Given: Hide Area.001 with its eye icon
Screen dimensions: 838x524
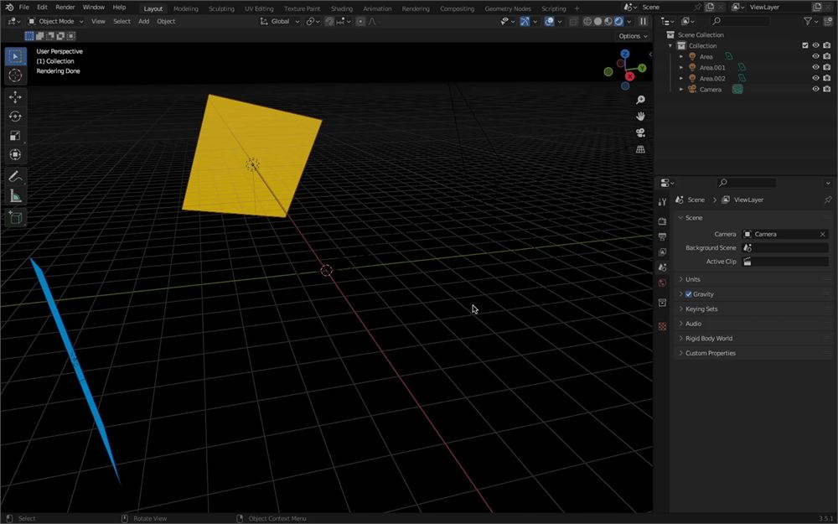Looking at the screenshot, I should [815, 67].
